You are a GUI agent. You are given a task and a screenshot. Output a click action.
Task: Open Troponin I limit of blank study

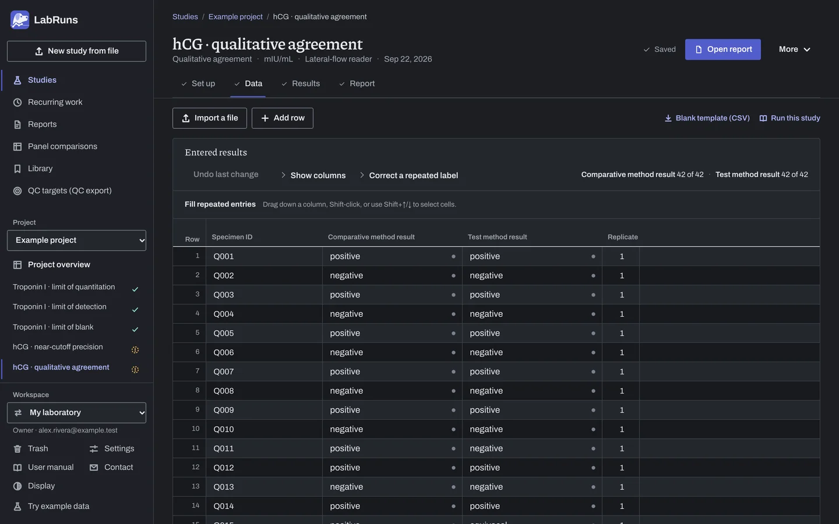pos(76,328)
